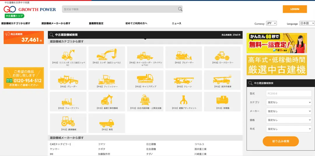315x156 pixels.
Task: Open the 加藤製作所 maker link
Action: pos(104,154)
